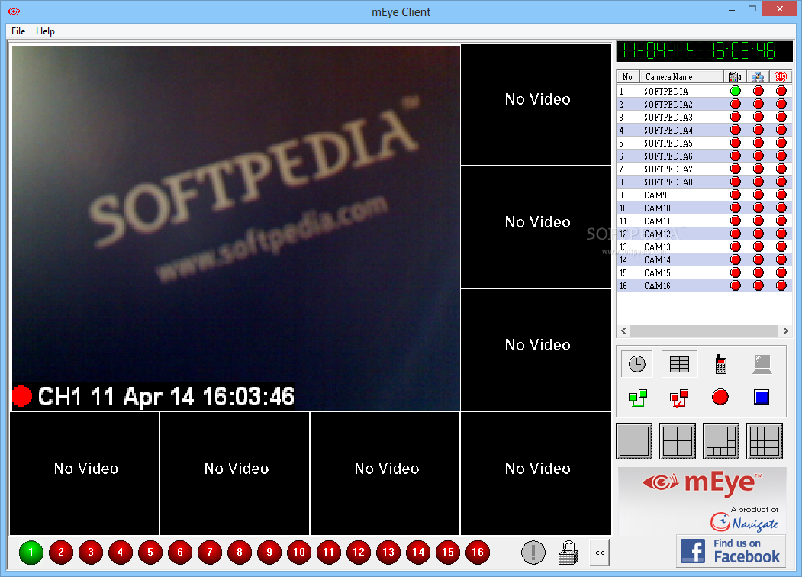Click green connection status of SOFTPEDIA
Image resolution: width=802 pixels, height=577 pixels.
pos(736,91)
